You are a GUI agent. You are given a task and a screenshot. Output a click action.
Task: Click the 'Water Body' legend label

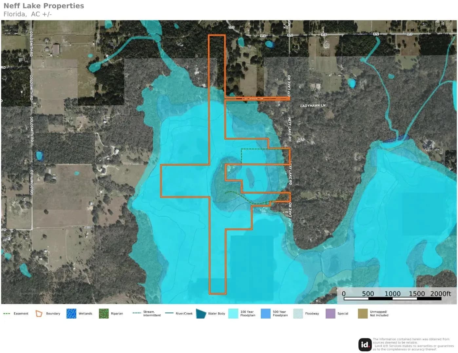[217, 314]
